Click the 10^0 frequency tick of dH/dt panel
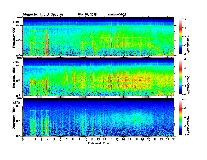 [x=18, y=40]
